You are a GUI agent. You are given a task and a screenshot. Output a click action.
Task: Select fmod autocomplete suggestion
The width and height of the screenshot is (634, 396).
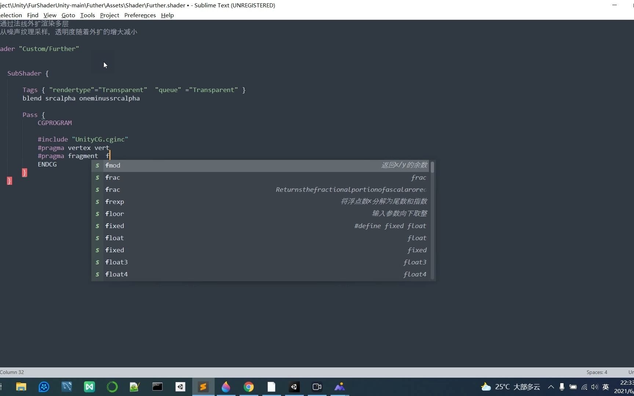[260, 165]
